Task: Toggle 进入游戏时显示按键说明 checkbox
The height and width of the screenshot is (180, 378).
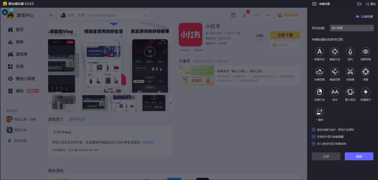Action: point(313,143)
